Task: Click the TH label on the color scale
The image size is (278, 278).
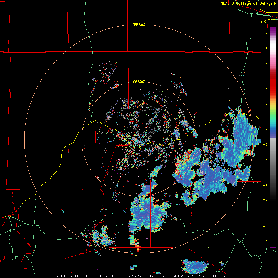Action: pyautogui.click(x=265, y=241)
